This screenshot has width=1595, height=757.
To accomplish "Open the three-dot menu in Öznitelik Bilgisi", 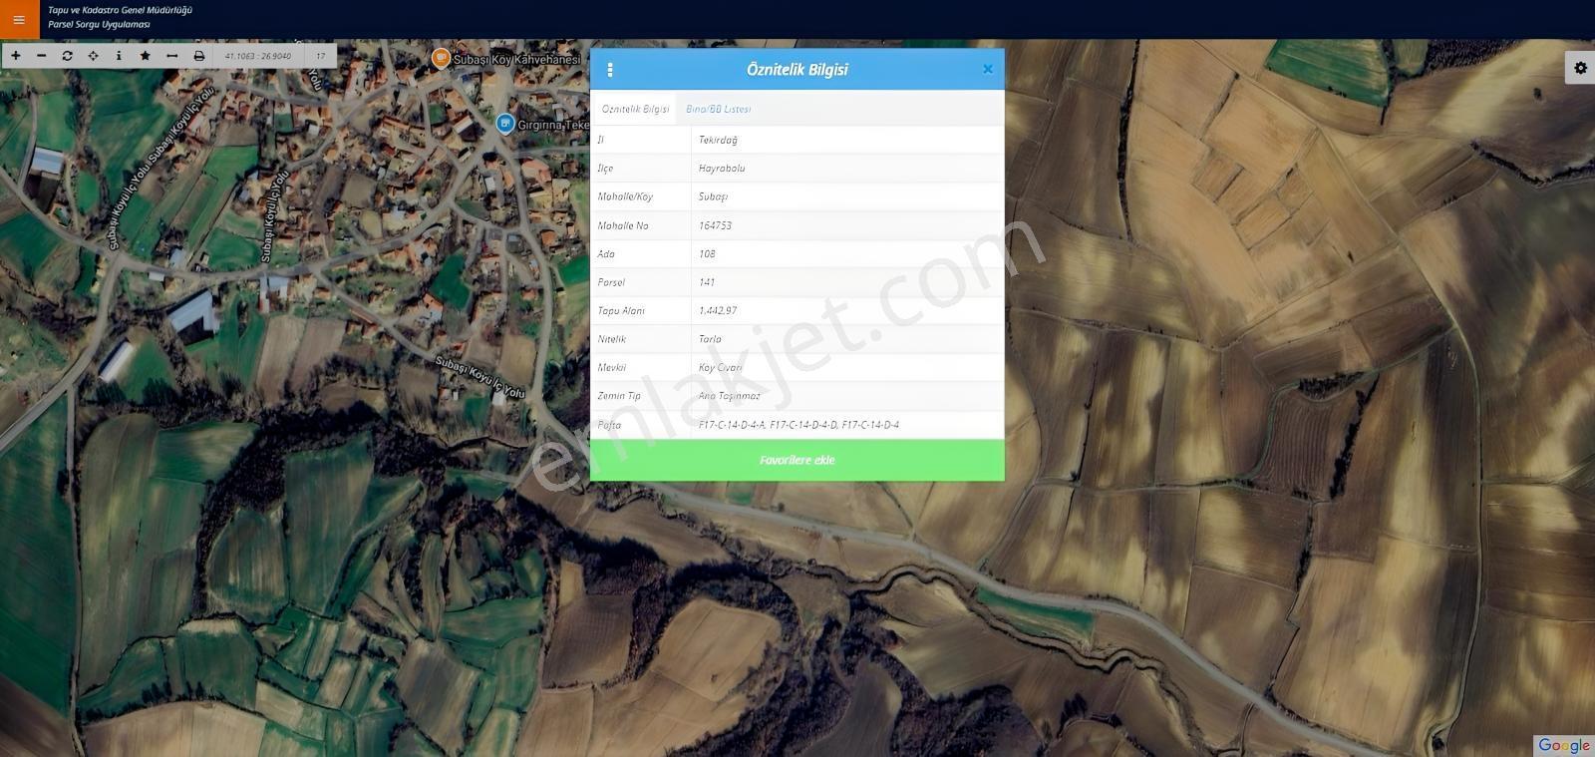I will [610, 70].
